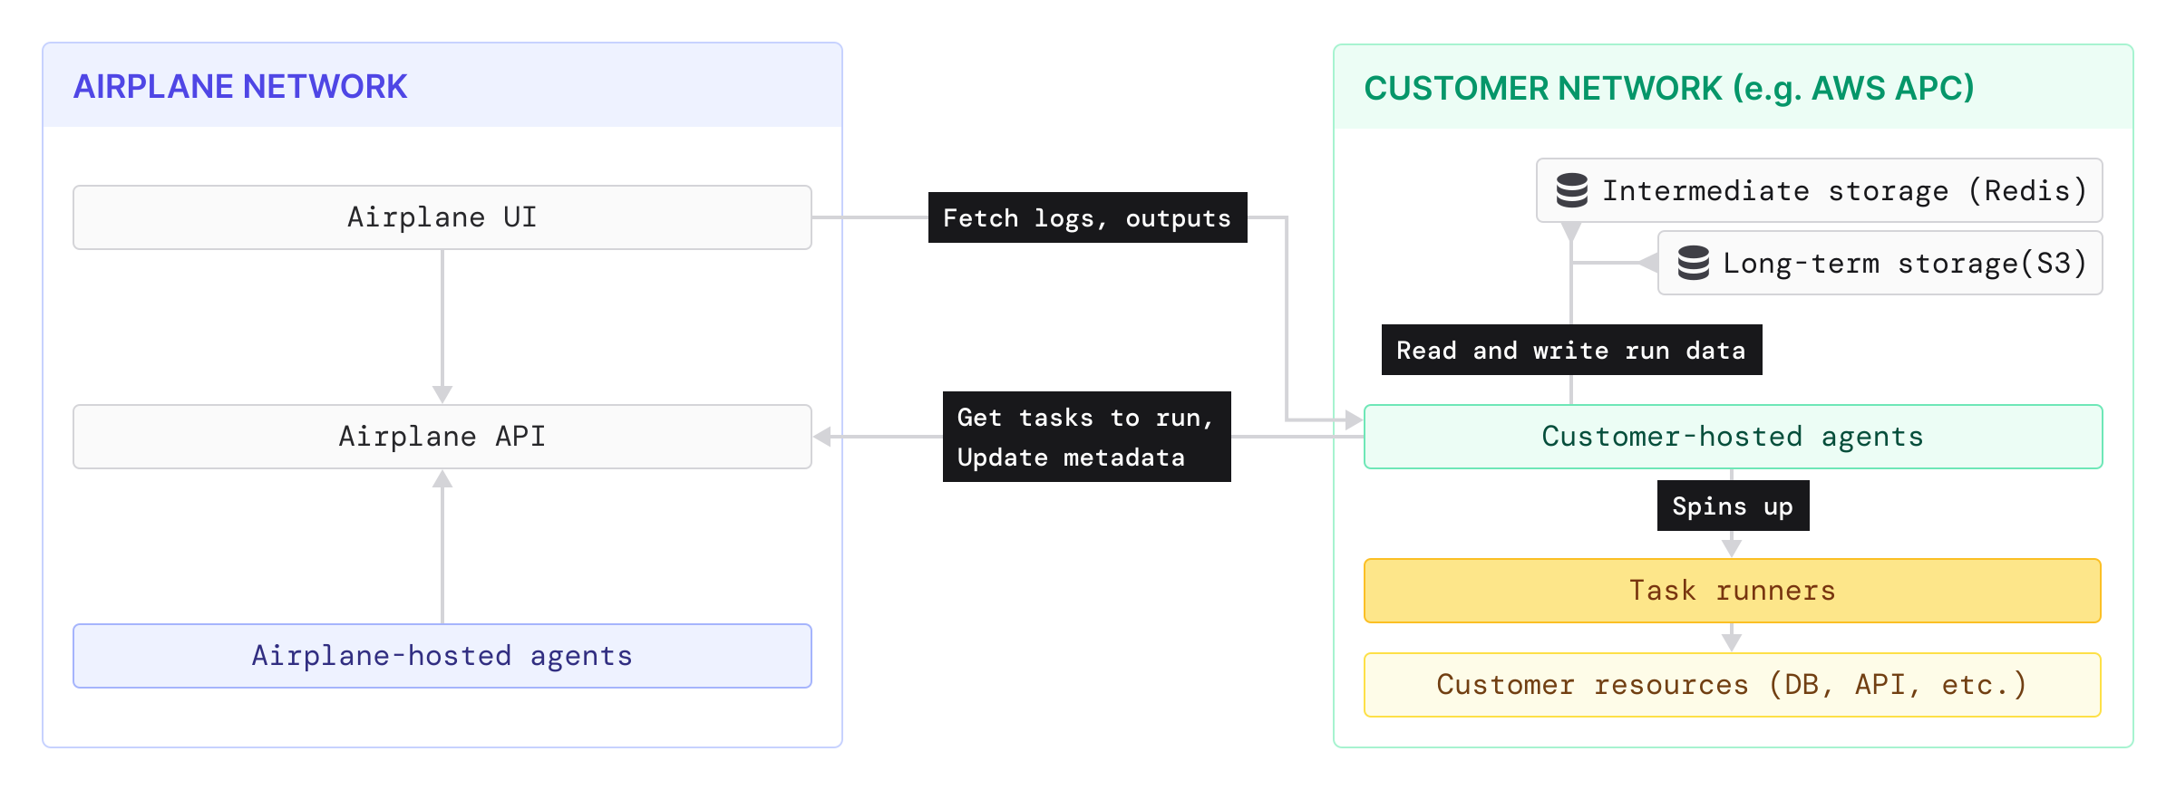Click the Customer resources (DB, API, etc.) box
The width and height of the screenshot is (2176, 790).
(x=1733, y=685)
